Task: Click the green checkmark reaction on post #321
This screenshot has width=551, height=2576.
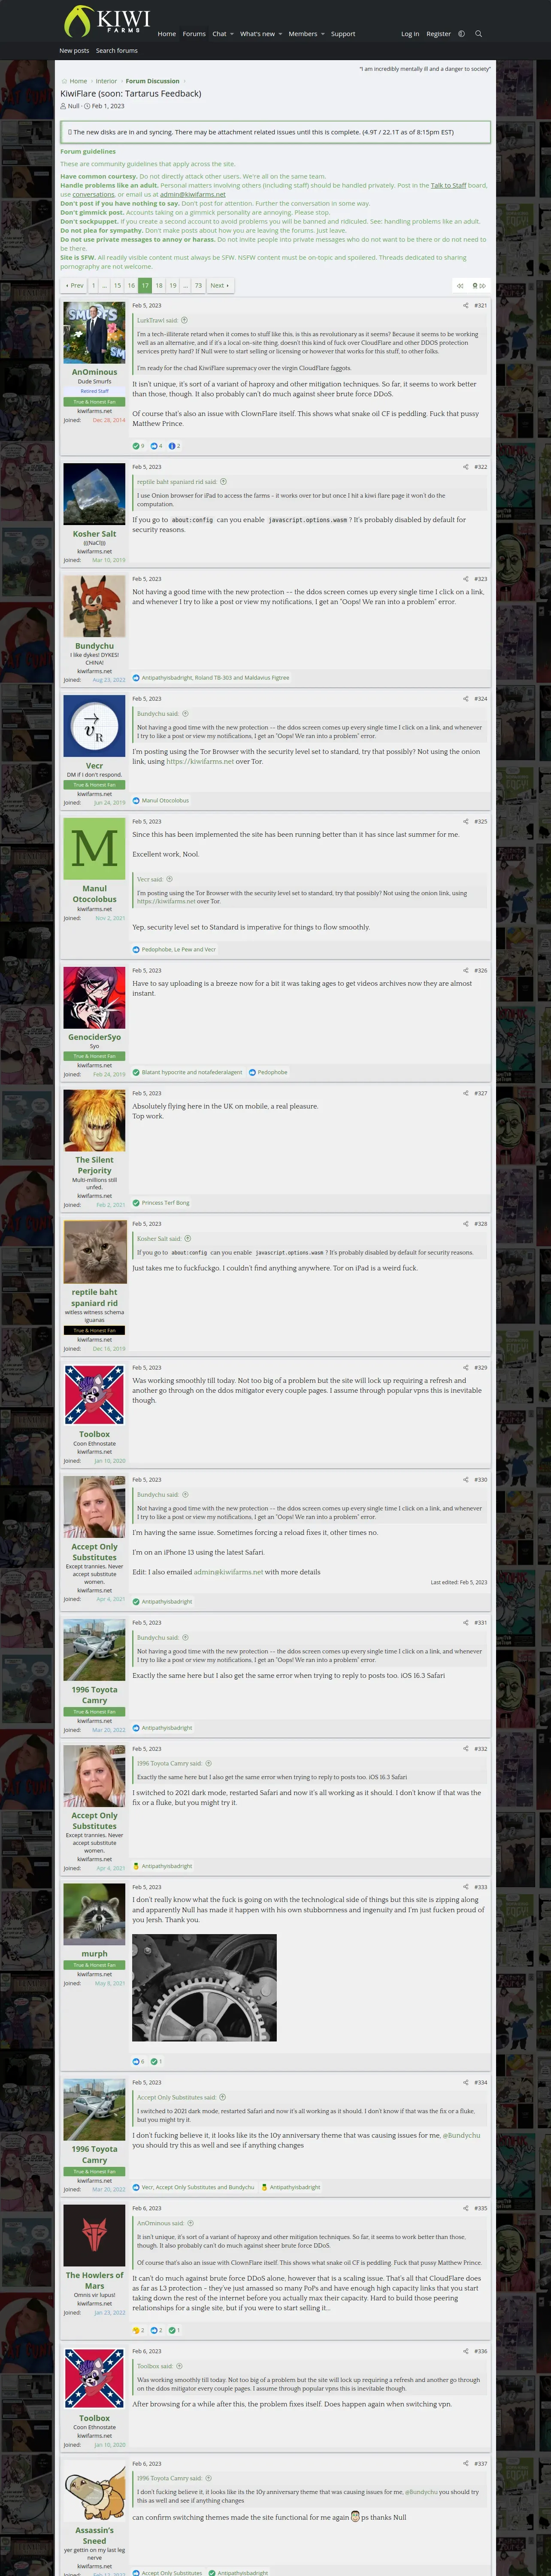Action: (136, 446)
